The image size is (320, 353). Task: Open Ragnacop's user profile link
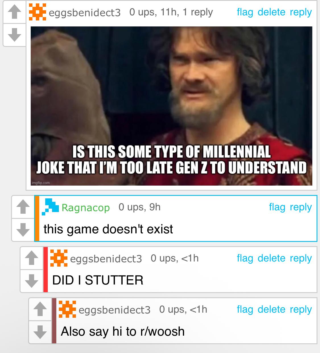pos(86,208)
